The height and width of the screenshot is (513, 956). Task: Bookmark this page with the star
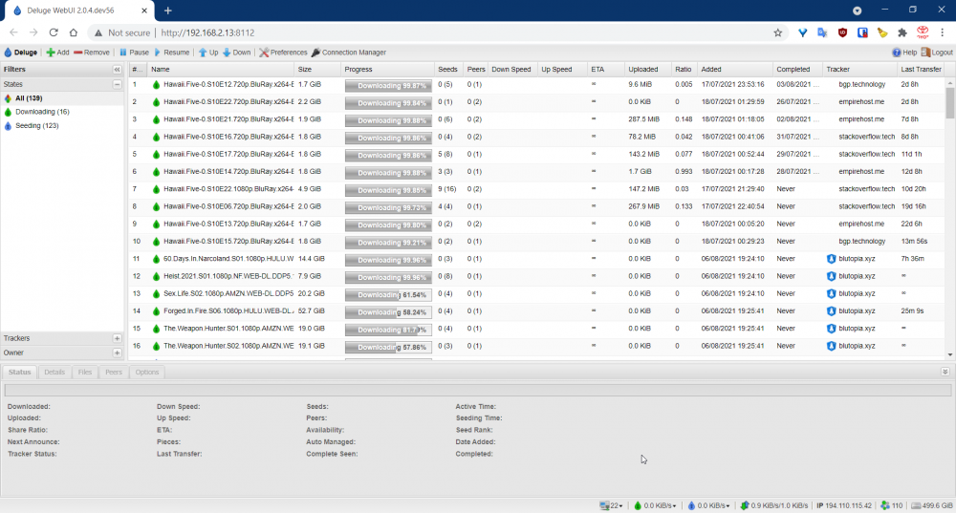778,32
